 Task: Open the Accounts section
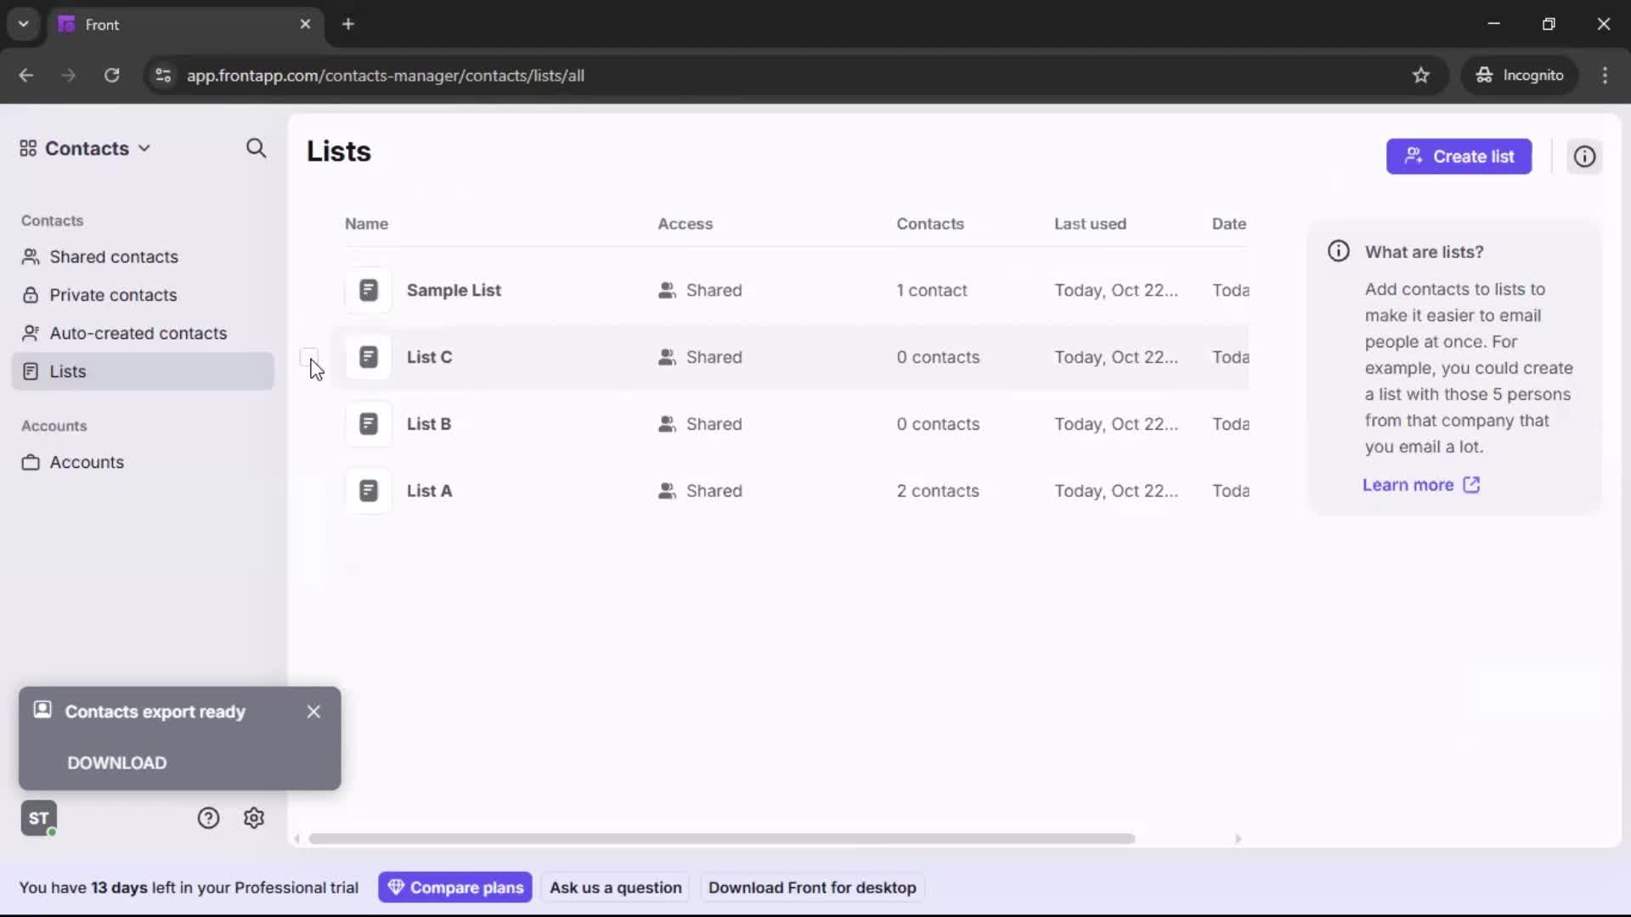tap(85, 463)
